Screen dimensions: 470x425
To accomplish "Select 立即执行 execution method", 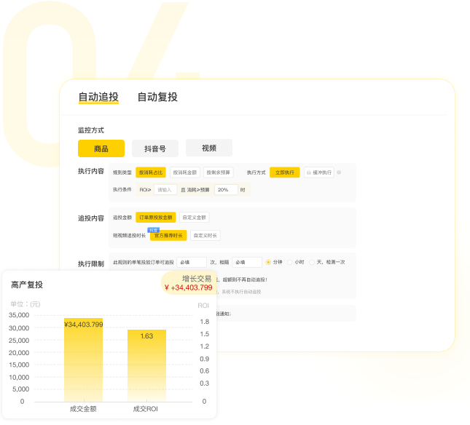I will pos(285,172).
